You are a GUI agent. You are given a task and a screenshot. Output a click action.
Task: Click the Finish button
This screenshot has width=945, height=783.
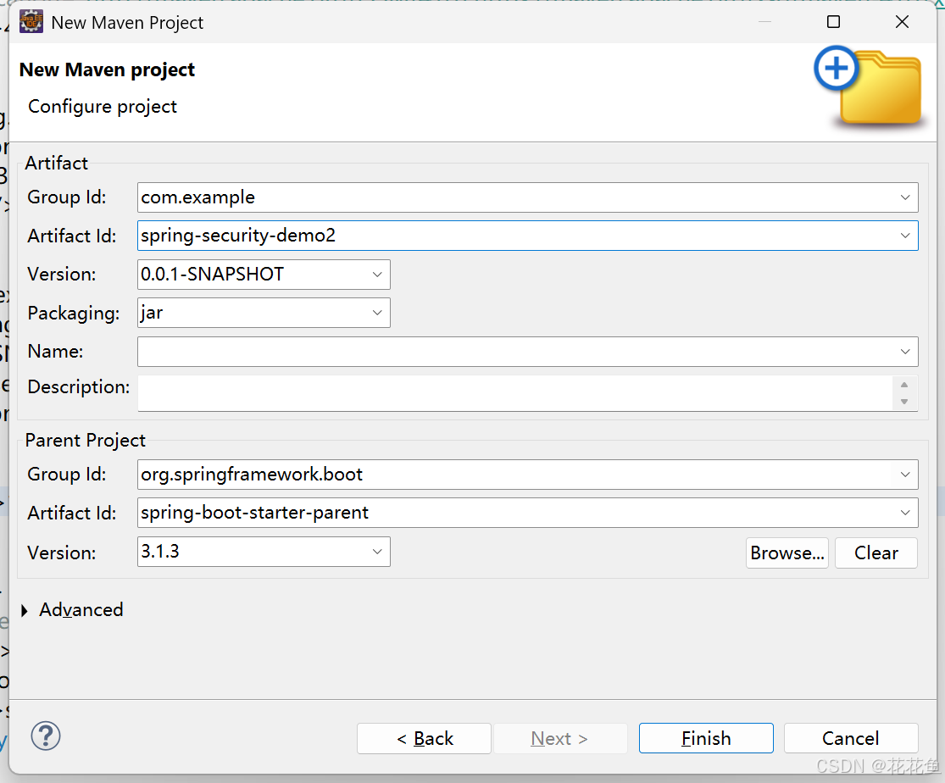[x=706, y=738]
